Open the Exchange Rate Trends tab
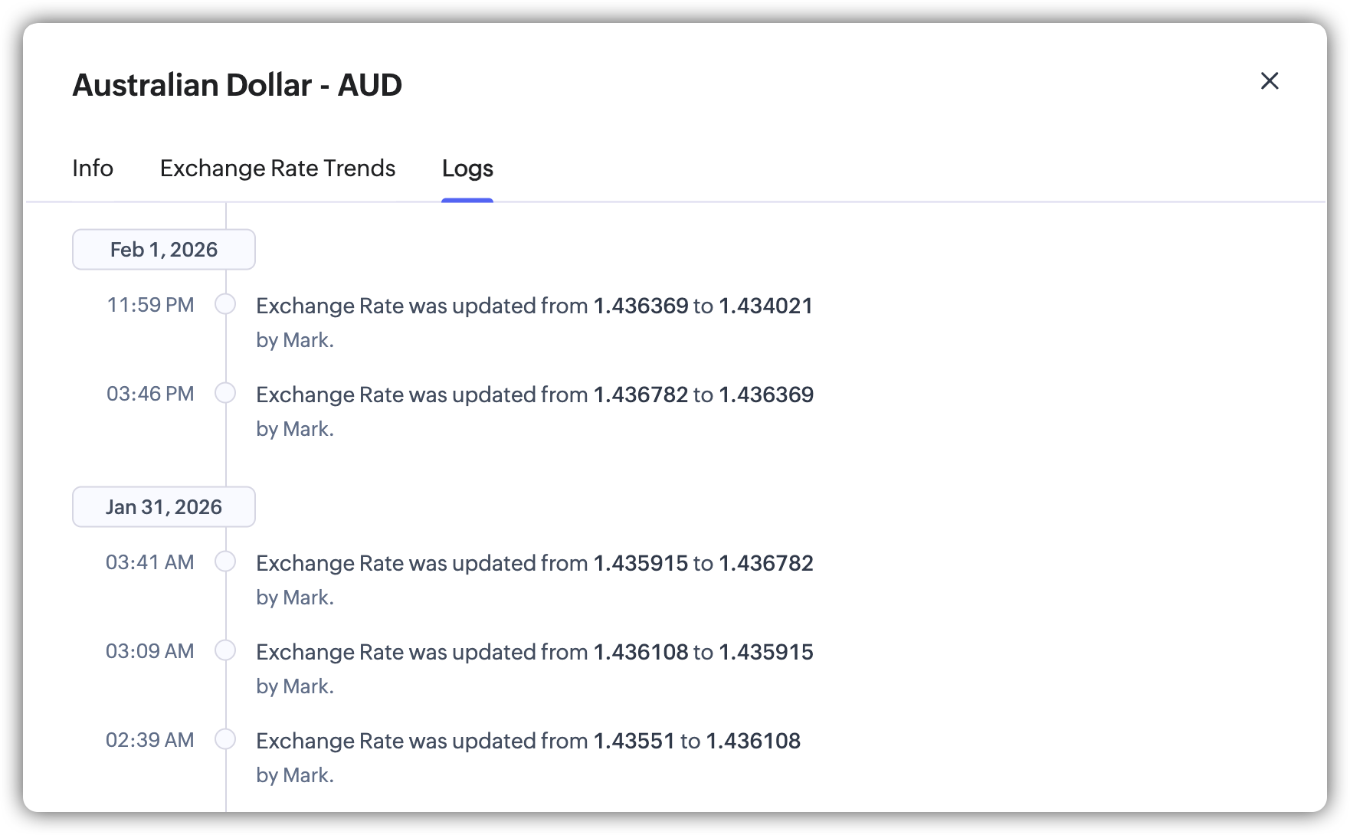1350x835 pixels. click(x=277, y=169)
